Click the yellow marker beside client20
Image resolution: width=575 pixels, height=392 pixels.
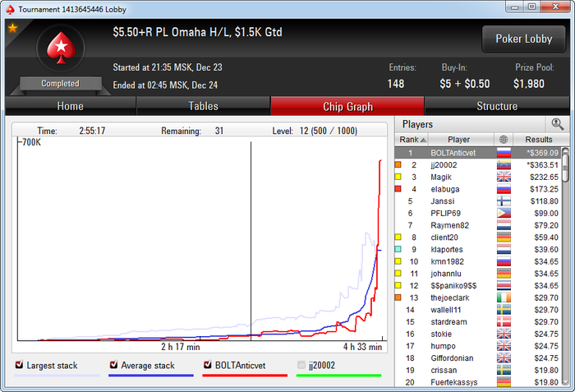398,238
